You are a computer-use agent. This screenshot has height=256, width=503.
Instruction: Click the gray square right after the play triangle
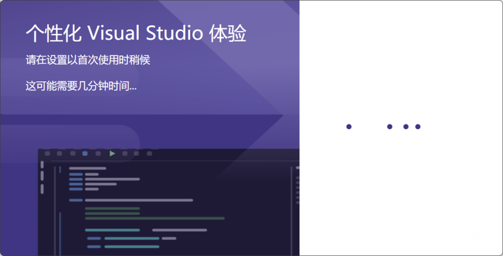[125, 153]
